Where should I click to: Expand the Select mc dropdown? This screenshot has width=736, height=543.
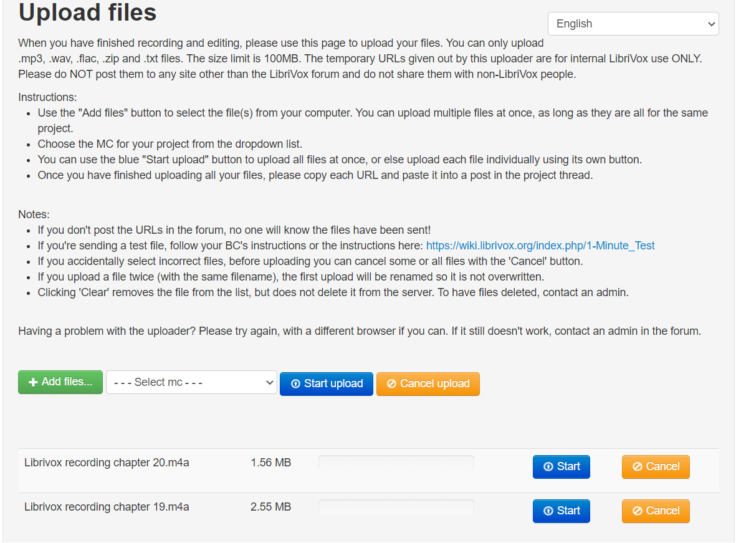point(191,382)
